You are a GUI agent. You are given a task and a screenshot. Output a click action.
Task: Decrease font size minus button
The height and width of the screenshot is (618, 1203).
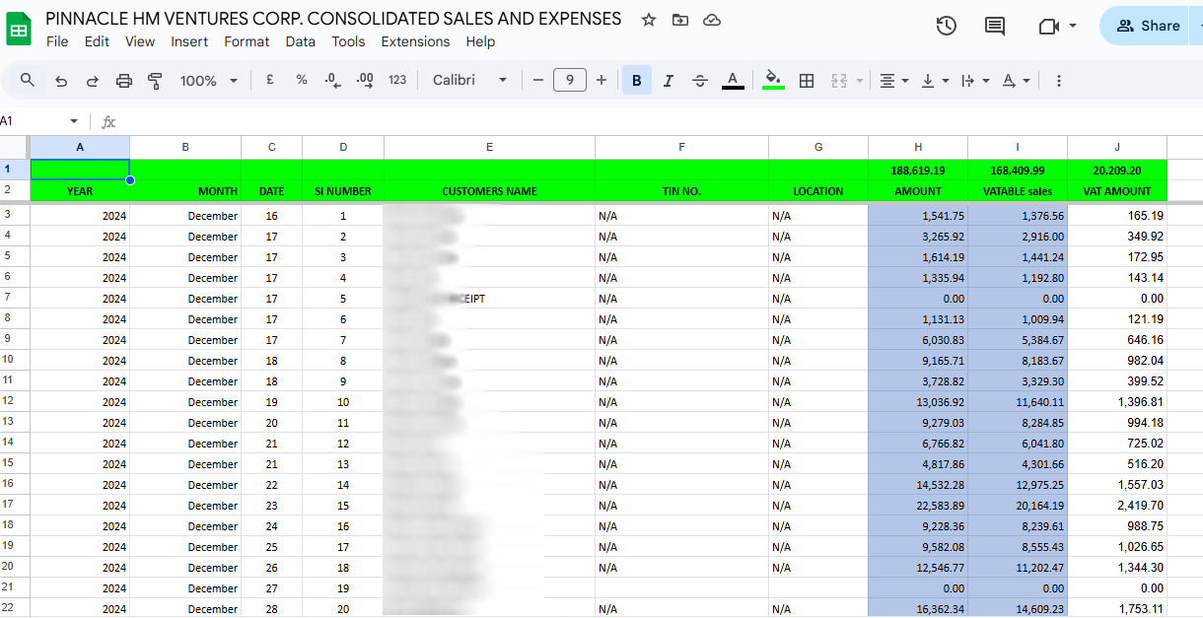[x=537, y=81]
